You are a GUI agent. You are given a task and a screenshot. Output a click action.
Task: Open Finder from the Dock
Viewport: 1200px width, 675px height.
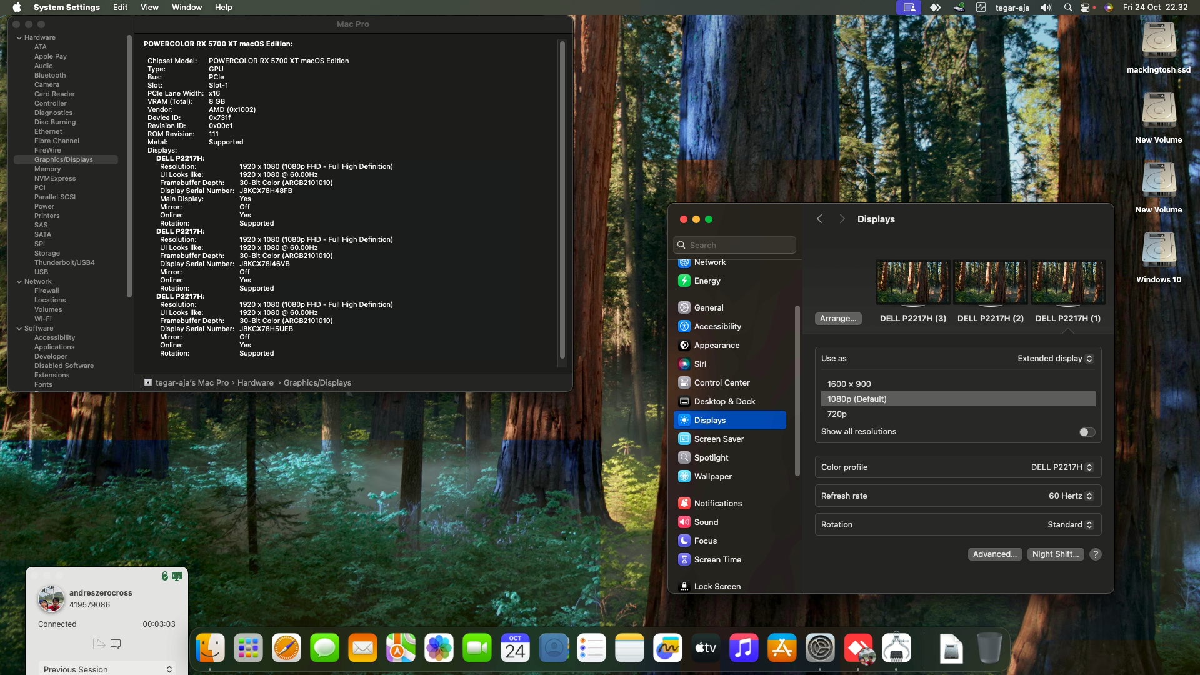pos(210,648)
